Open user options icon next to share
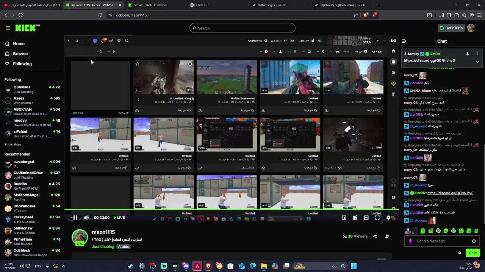 point(387,236)
